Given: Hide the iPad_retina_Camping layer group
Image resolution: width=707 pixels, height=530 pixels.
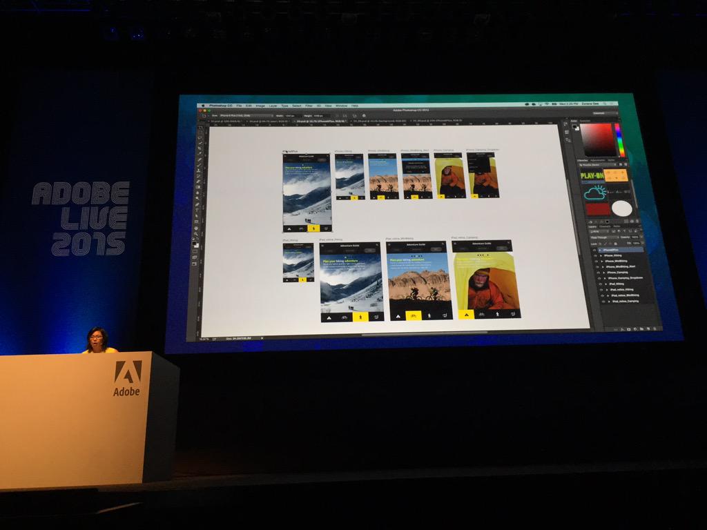Looking at the screenshot, I should pyautogui.click(x=603, y=302).
